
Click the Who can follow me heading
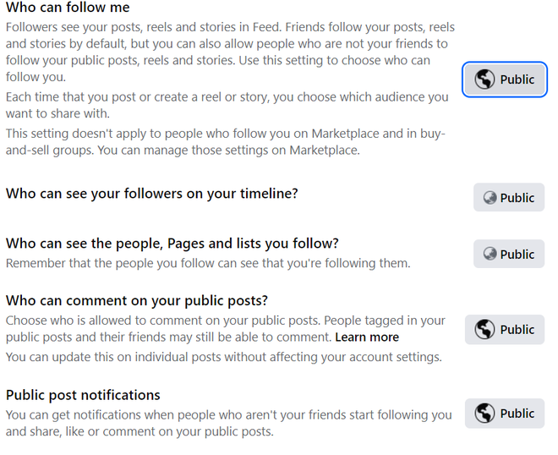(68, 8)
